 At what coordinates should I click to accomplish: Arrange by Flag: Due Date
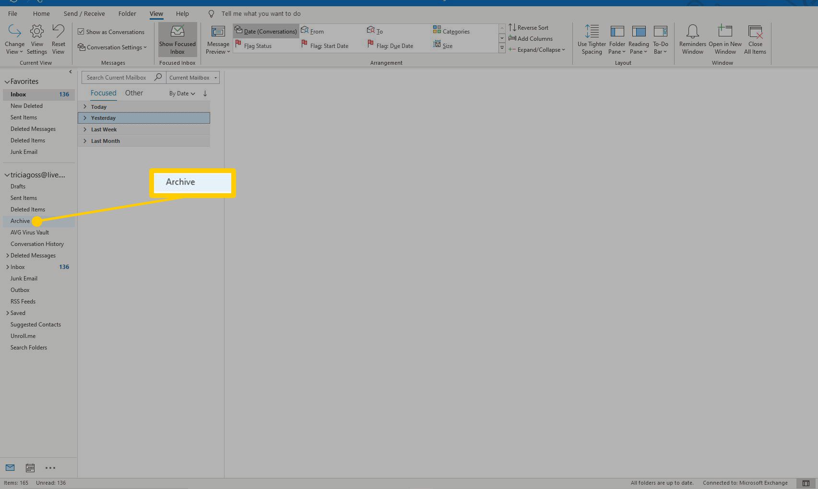point(390,46)
